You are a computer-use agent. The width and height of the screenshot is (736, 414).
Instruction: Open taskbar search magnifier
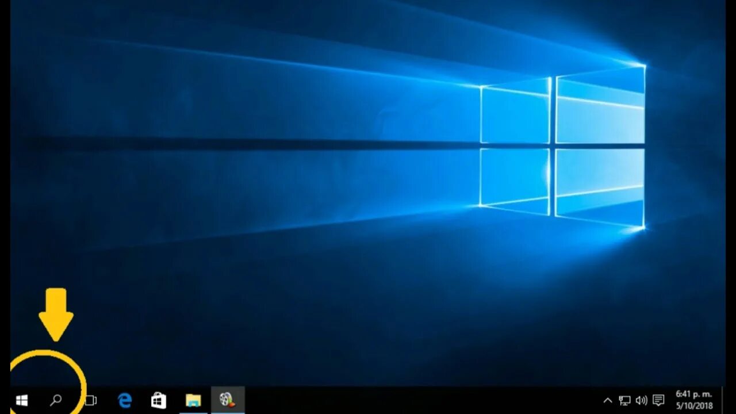click(56, 400)
